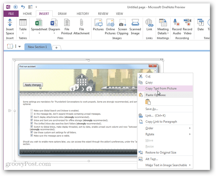The width and height of the screenshot is (216, 176).
Task: Choose Save As from the context menu
Action: coord(165,109)
